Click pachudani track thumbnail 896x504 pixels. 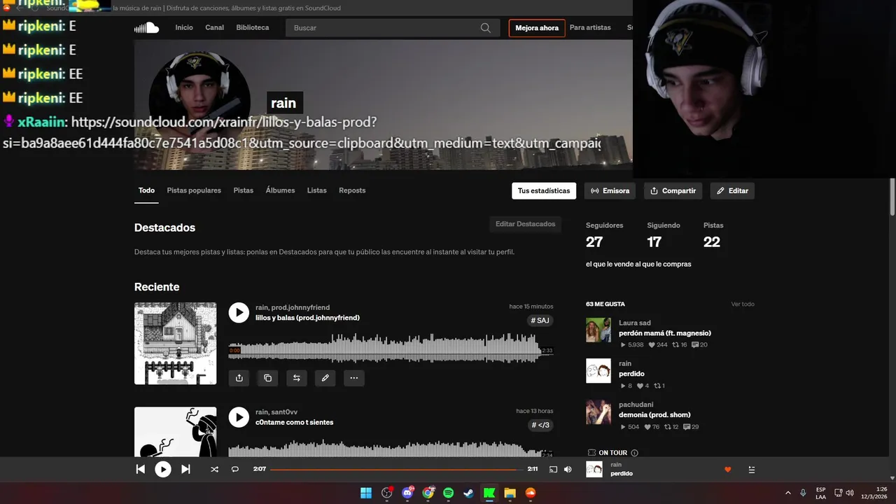[x=598, y=412]
